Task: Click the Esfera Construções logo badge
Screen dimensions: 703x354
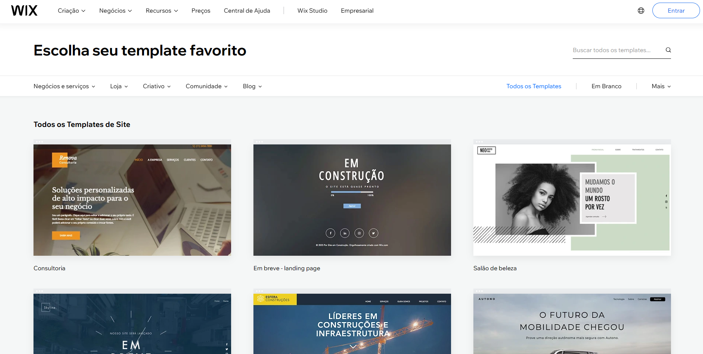Action: tap(275, 299)
